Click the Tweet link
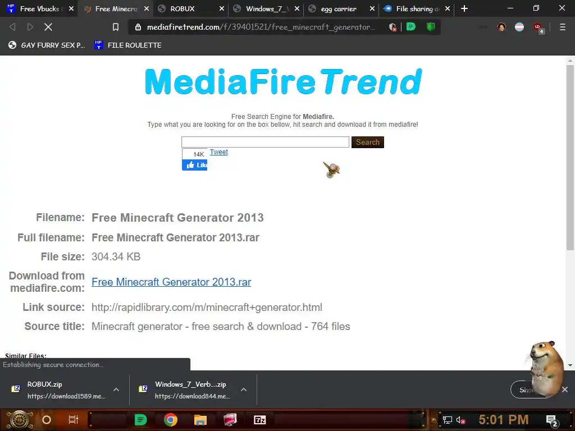575x431 pixels. 218,152
